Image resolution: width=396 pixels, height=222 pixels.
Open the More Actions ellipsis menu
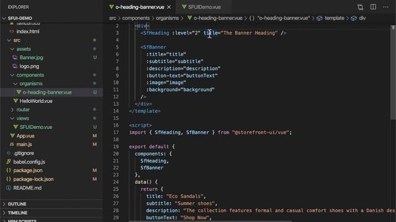click(385, 7)
